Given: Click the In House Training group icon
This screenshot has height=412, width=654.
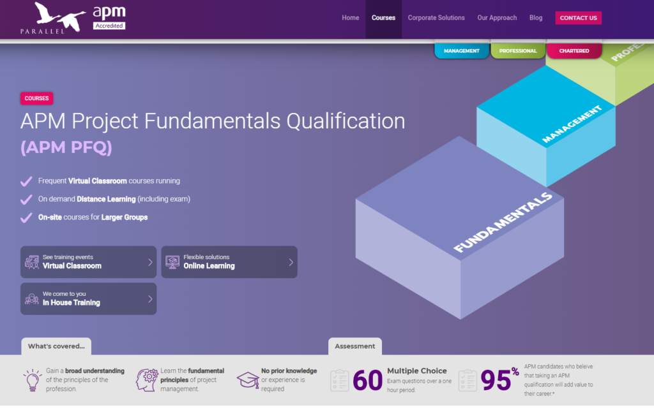Looking at the screenshot, I should point(32,298).
